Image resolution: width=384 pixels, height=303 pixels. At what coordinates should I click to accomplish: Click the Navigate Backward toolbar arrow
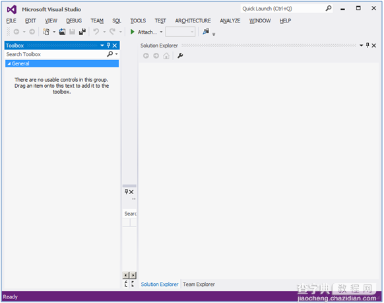click(x=16, y=32)
